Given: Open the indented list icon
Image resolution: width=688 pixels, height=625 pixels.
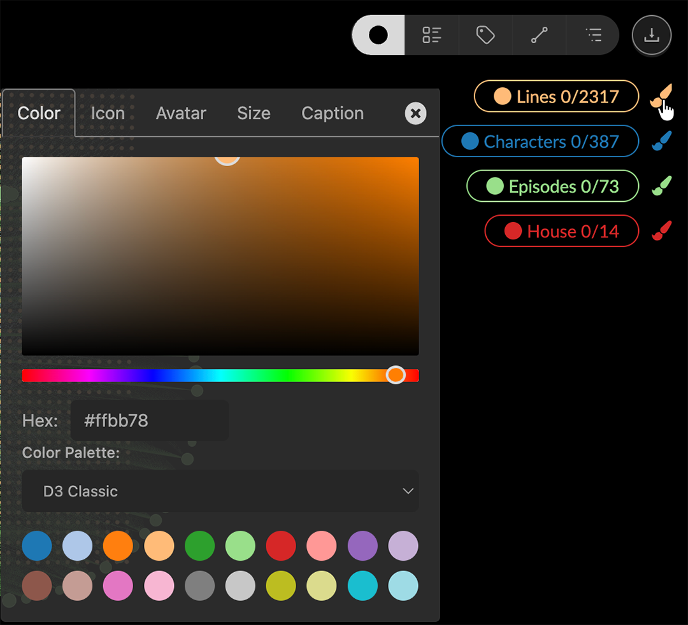Looking at the screenshot, I should (593, 35).
